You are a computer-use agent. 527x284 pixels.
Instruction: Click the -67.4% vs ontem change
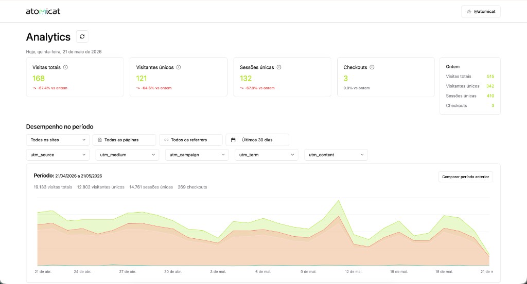pos(50,88)
